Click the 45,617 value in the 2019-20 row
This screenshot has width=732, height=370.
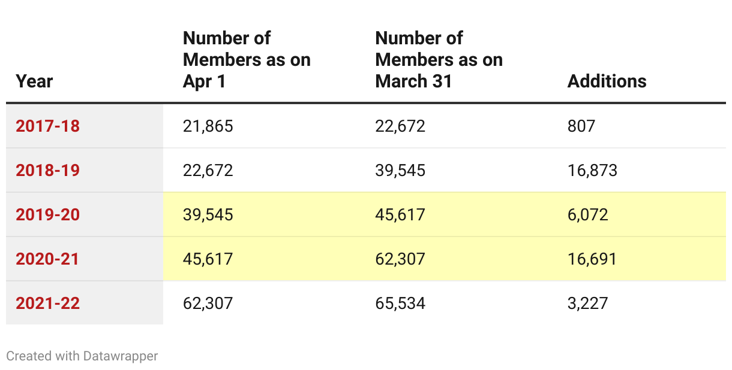click(400, 215)
